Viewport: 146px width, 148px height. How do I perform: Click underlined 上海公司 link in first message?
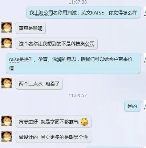43,13
